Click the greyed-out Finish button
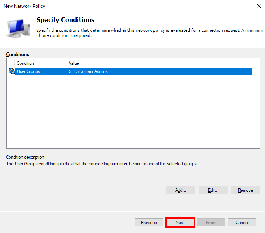Viewport: 265px width, 233px height. [x=211, y=223]
